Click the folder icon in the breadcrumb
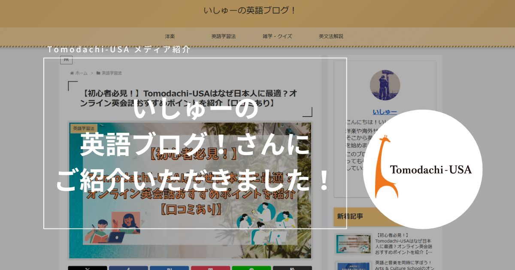The height and width of the screenshot is (270, 515). 98,73
